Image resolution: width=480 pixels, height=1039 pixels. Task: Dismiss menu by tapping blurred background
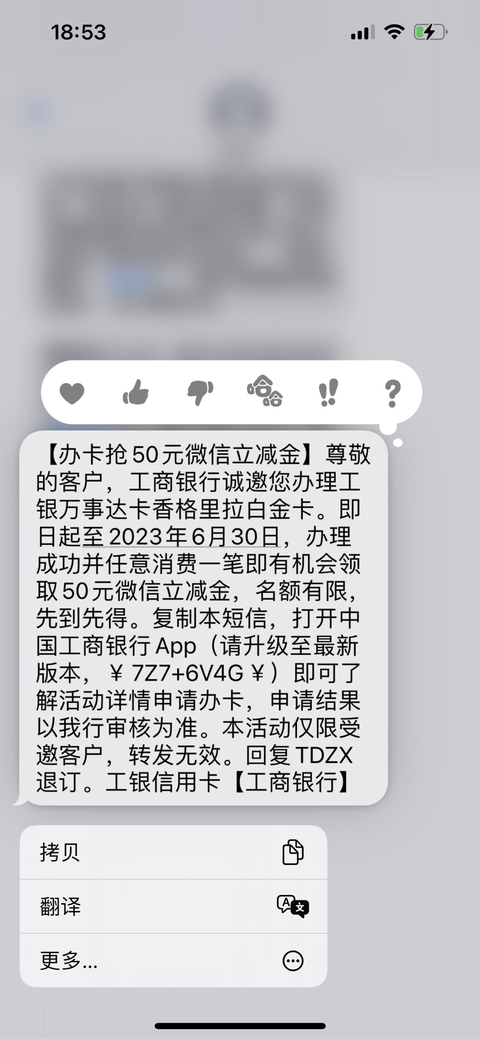point(240,213)
